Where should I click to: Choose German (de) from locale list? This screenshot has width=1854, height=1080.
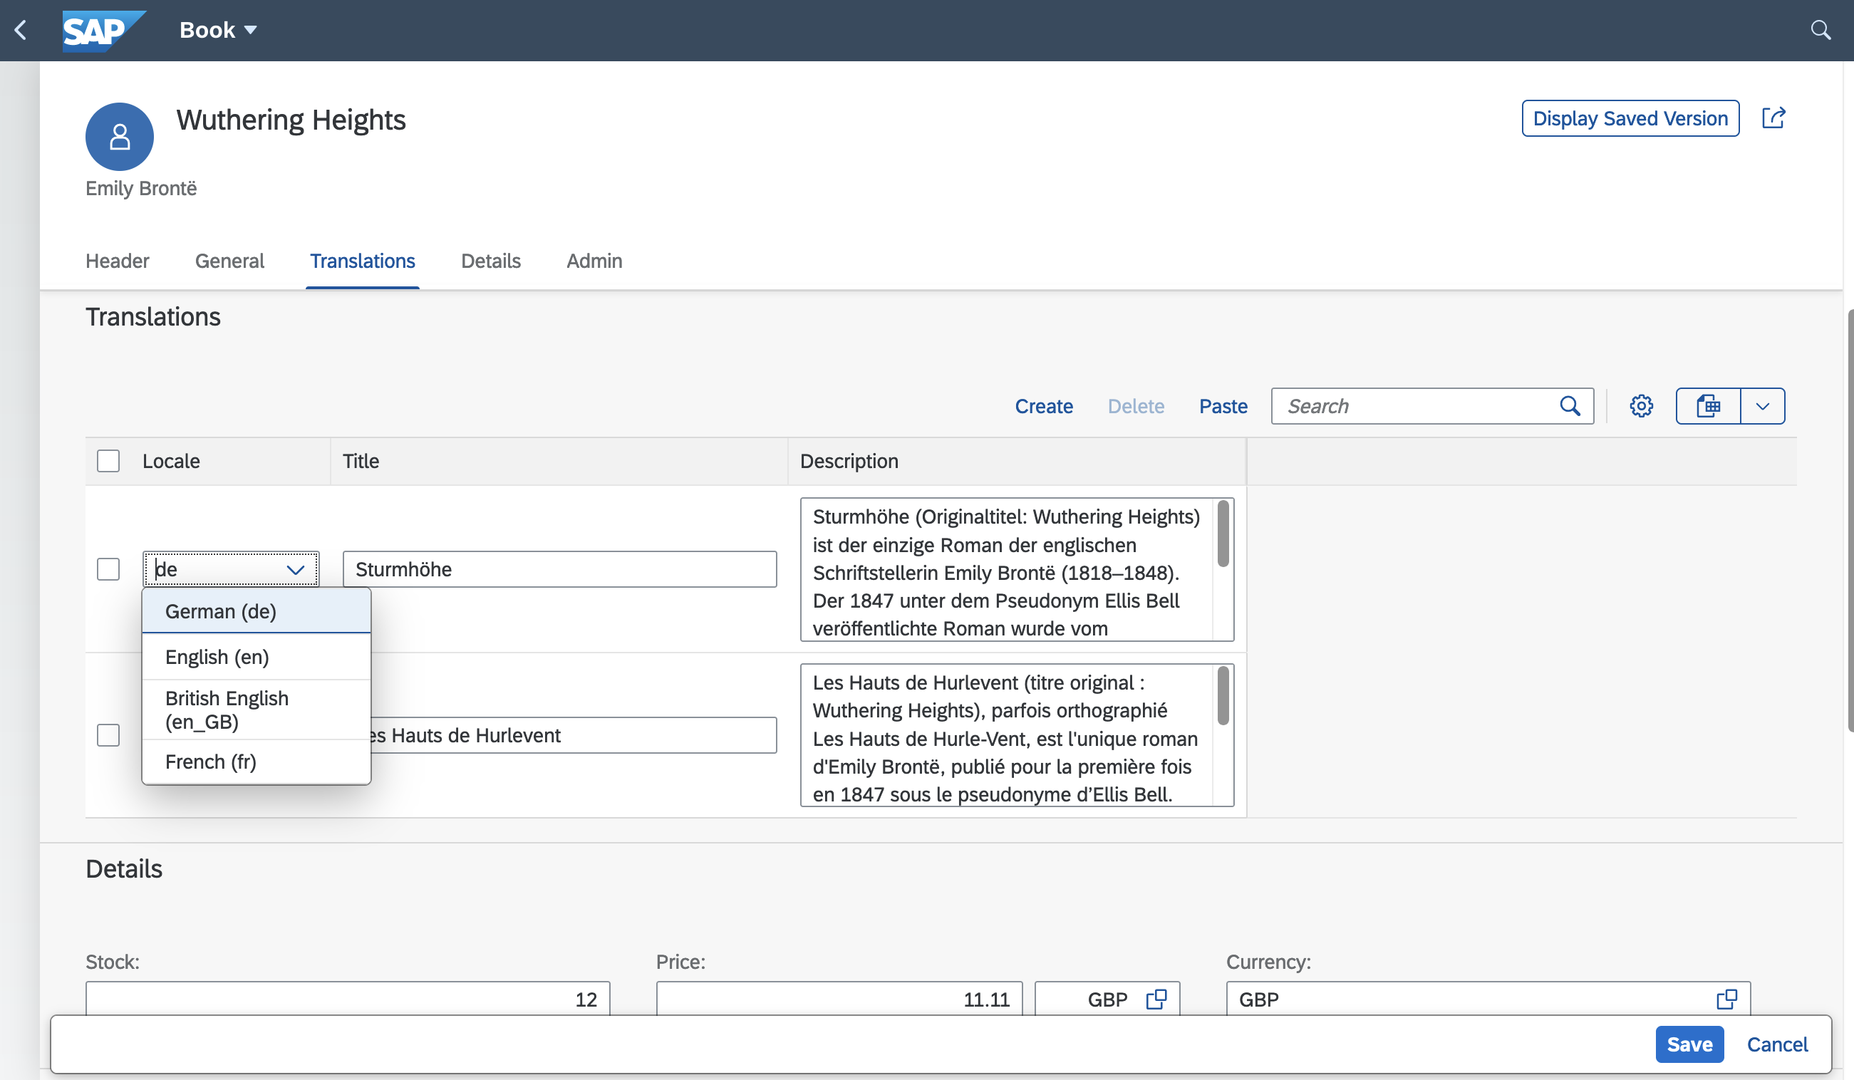click(256, 611)
